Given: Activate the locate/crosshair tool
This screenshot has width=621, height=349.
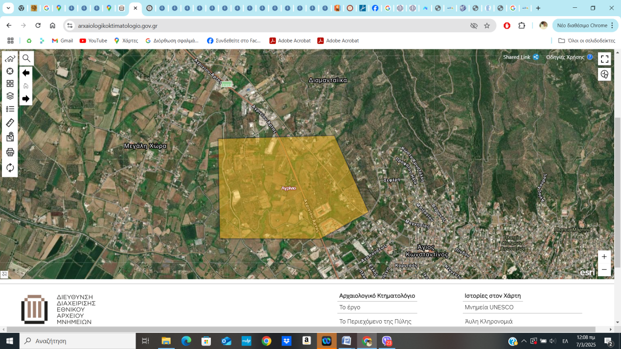Looking at the screenshot, I should point(10,71).
